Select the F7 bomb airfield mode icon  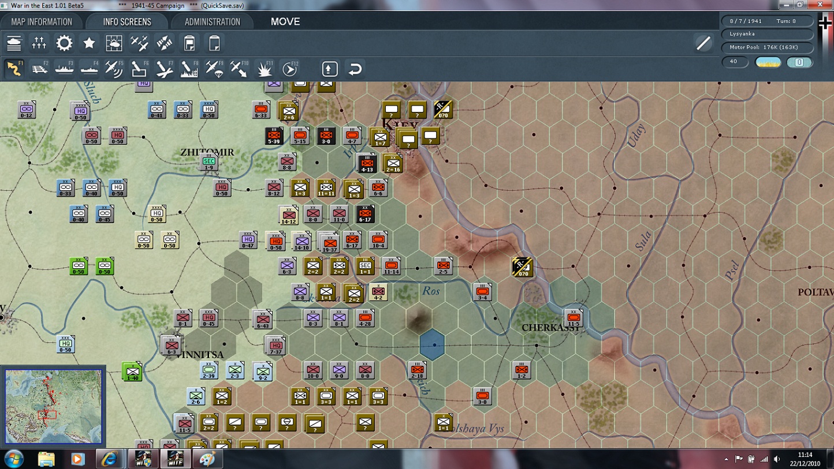click(x=165, y=69)
